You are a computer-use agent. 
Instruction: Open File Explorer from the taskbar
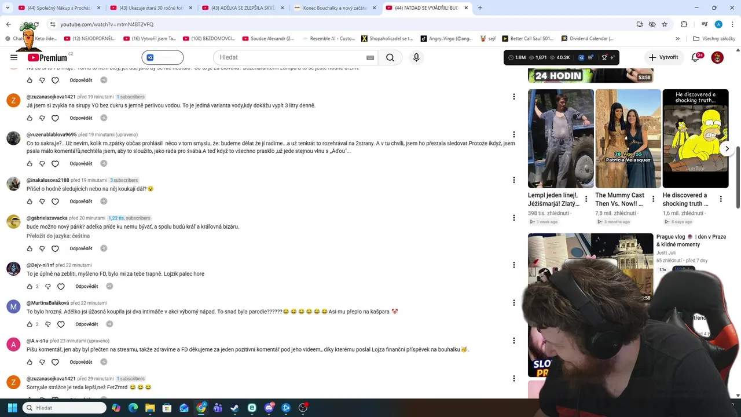coord(150,408)
